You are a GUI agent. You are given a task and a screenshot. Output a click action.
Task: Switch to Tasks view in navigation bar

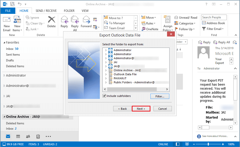click(x=38, y=136)
